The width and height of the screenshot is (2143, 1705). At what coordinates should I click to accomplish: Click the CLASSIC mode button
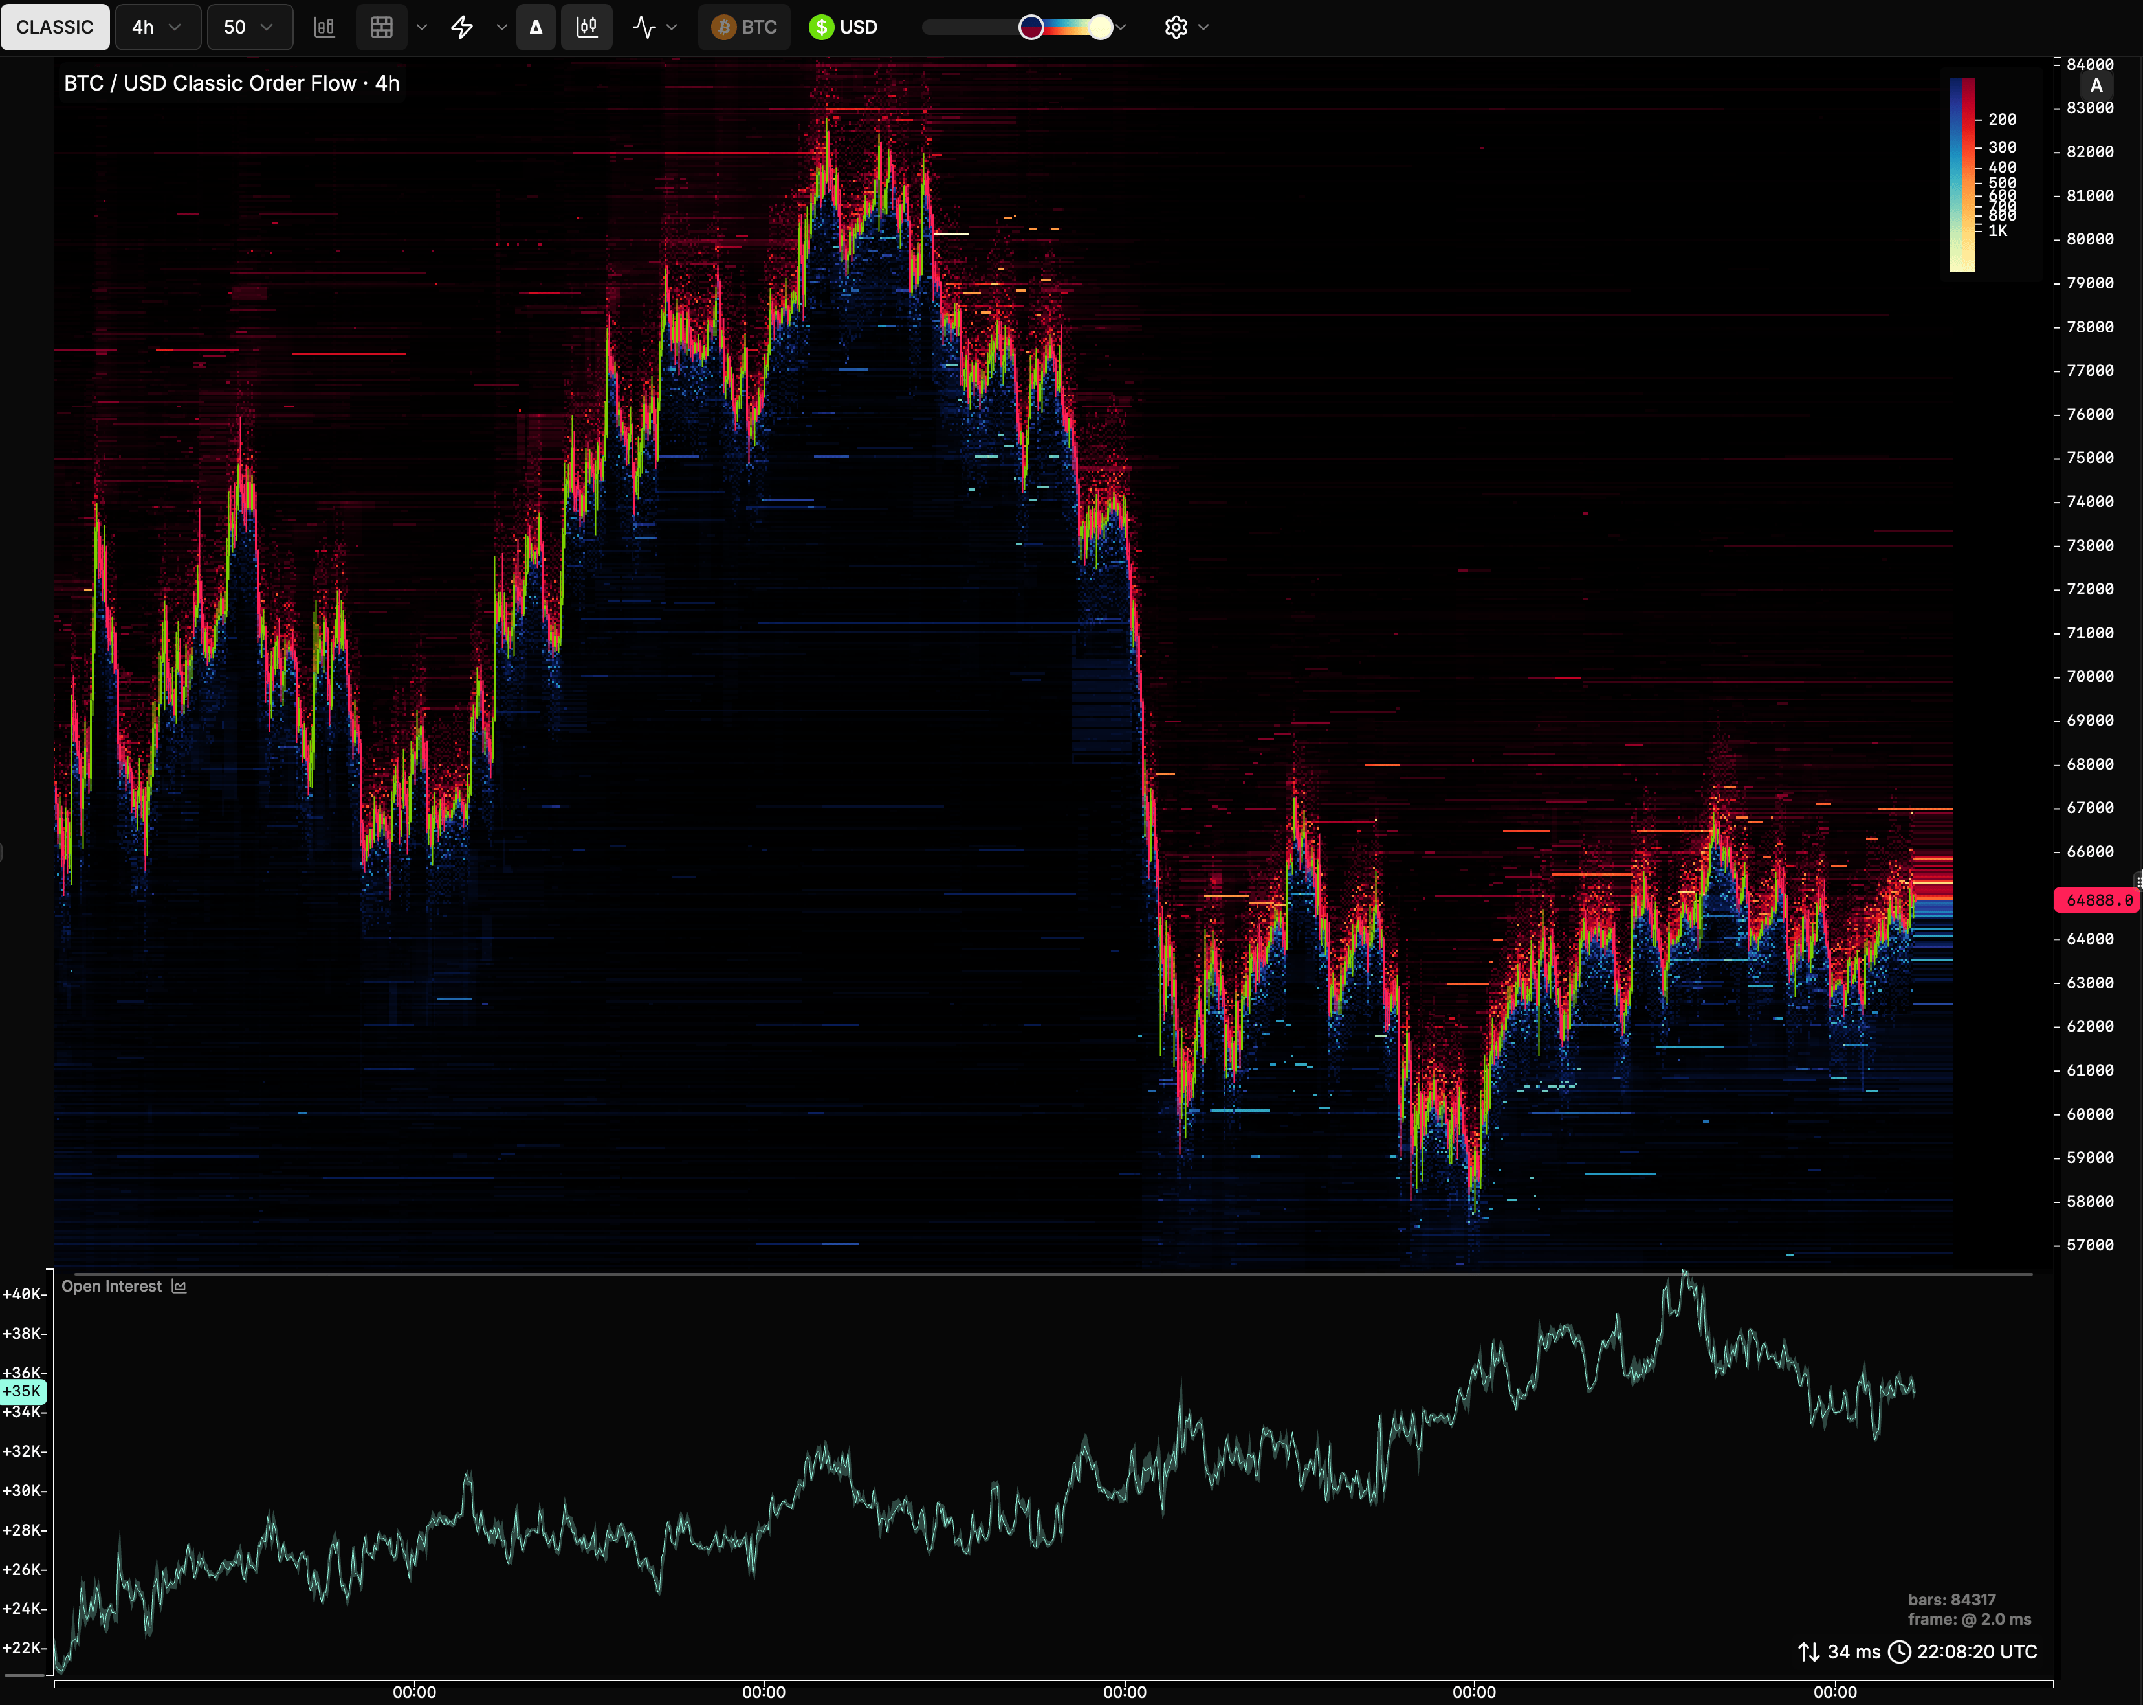(x=54, y=27)
